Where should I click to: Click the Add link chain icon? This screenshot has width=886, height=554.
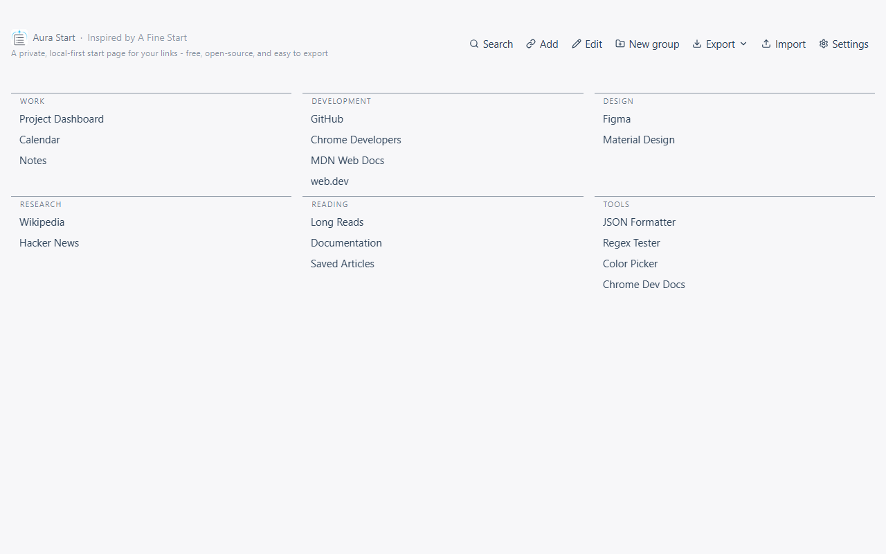pos(531,44)
